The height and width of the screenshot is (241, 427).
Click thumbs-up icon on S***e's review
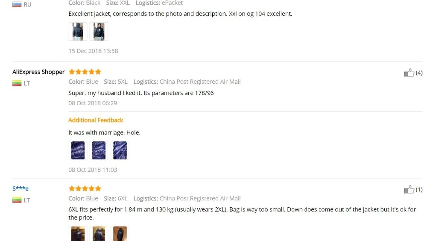click(x=409, y=189)
